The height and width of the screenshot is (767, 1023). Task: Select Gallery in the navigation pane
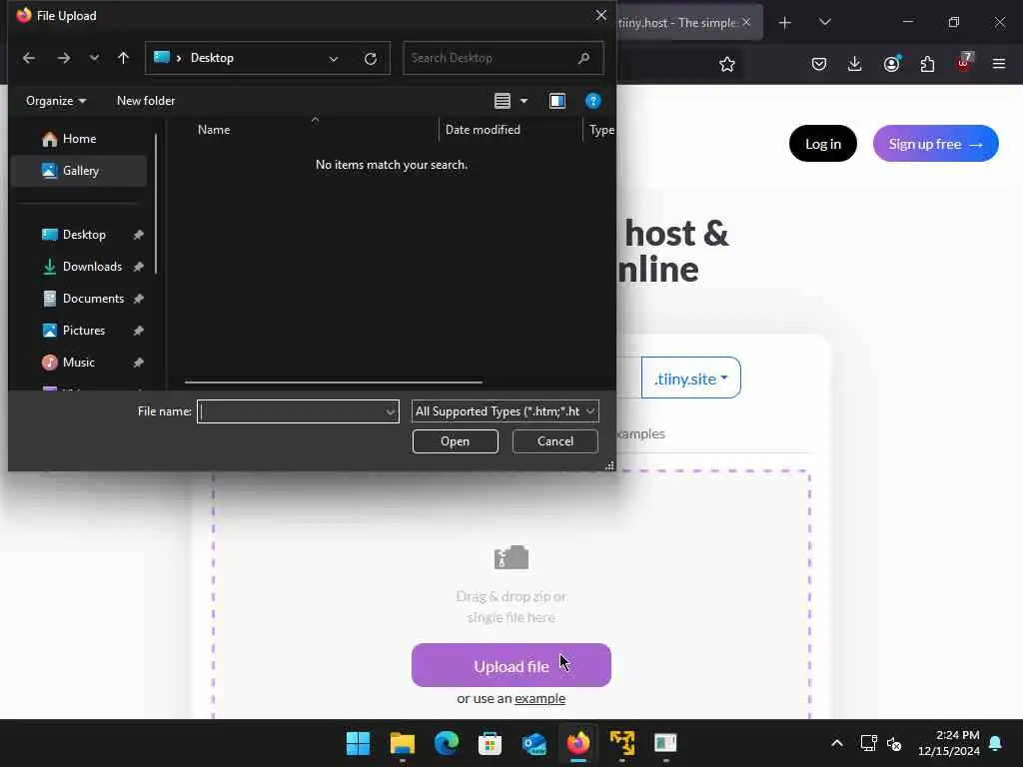click(x=79, y=171)
